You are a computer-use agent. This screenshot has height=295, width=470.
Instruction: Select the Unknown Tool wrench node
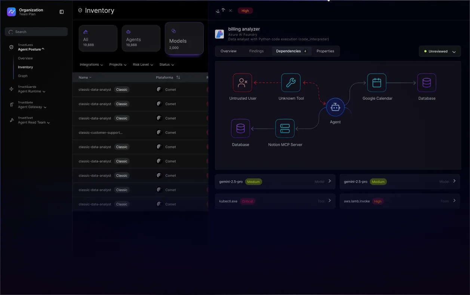click(x=291, y=83)
